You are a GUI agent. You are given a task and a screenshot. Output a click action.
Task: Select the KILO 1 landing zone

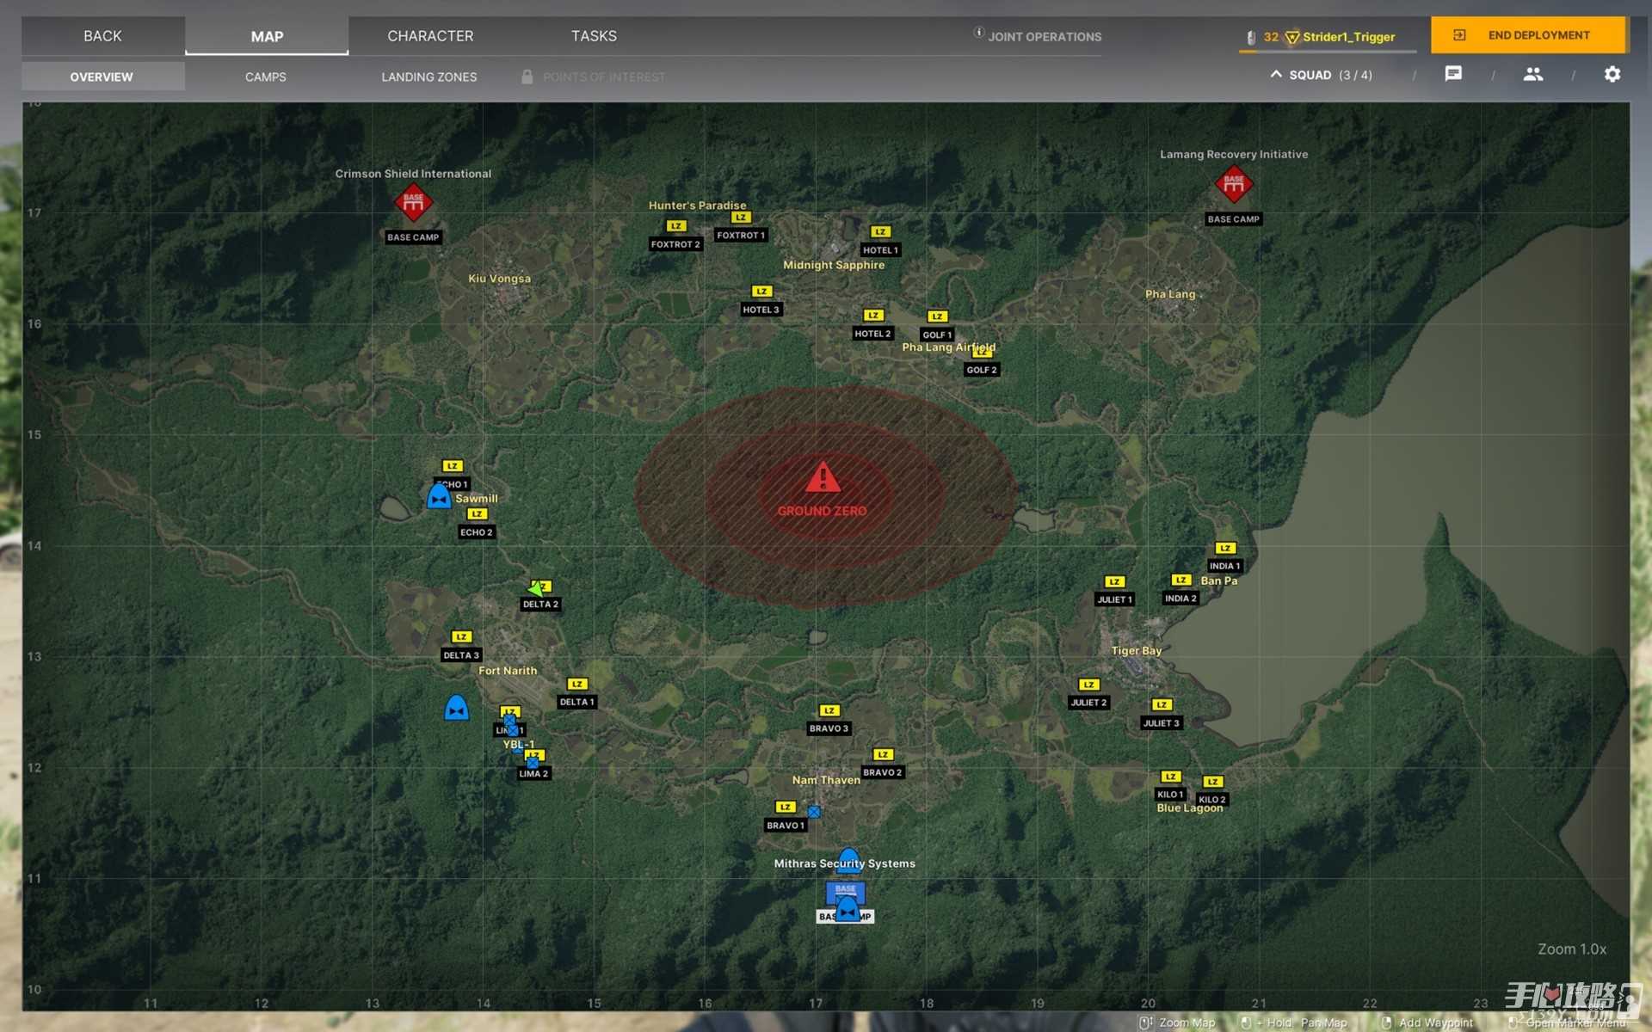pyautogui.click(x=1170, y=786)
